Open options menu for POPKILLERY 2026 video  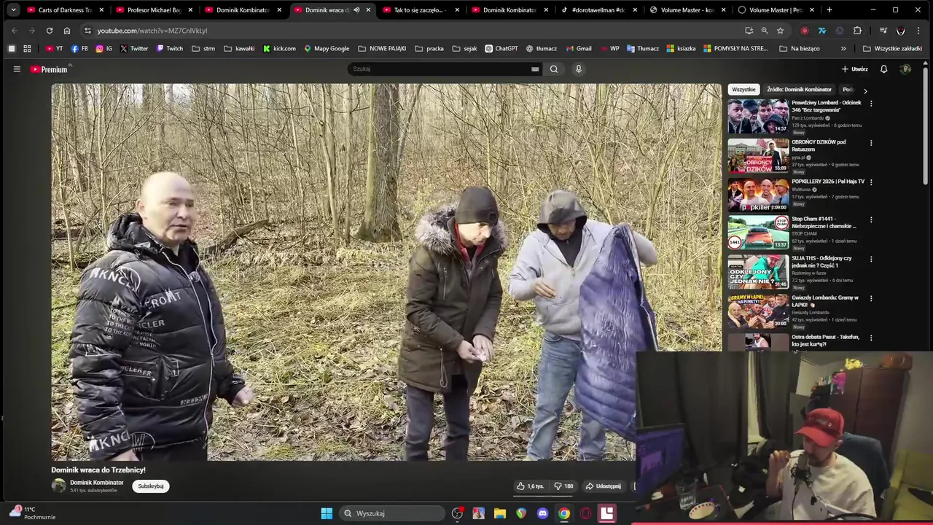click(x=871, y=182)
